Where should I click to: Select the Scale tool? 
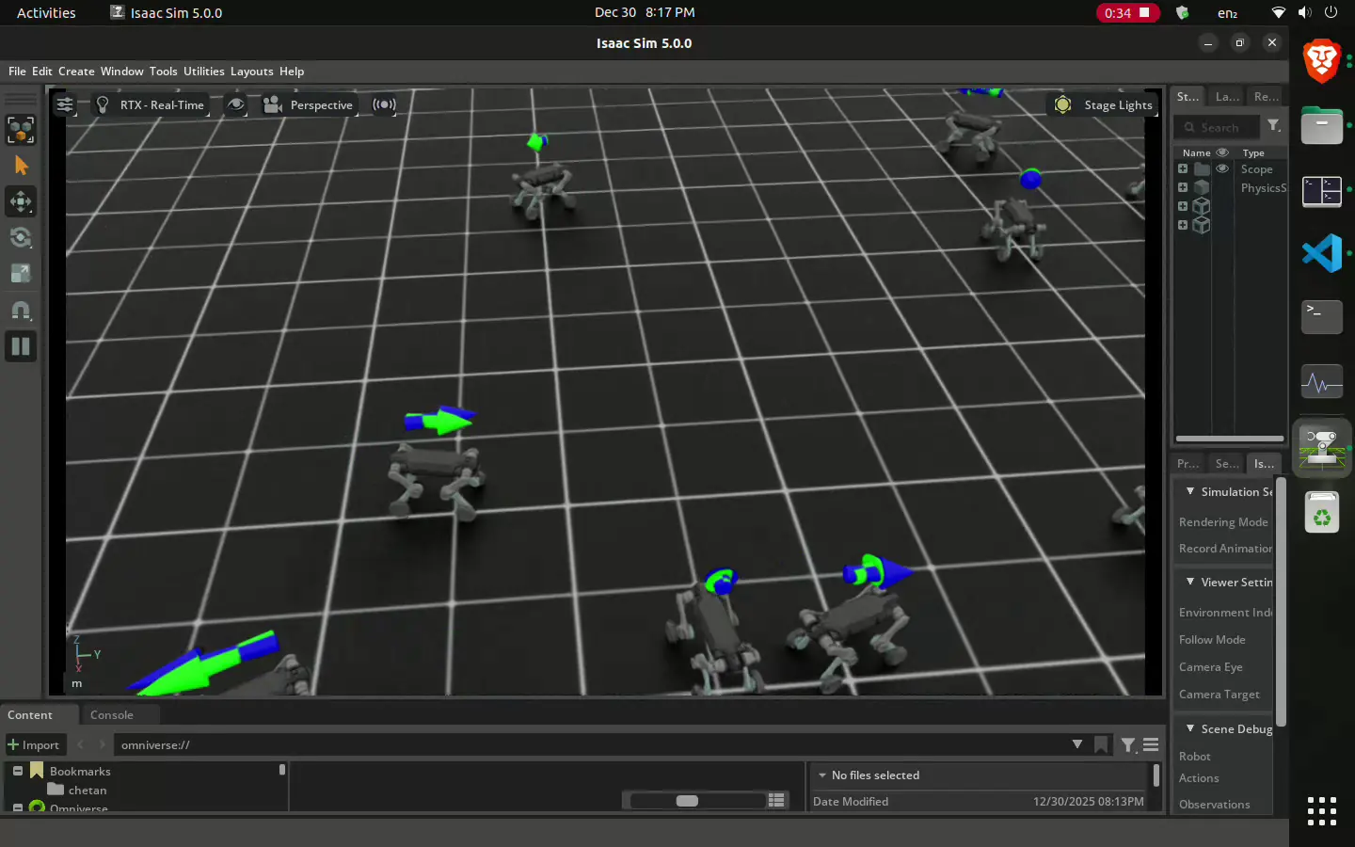(21, 274)
